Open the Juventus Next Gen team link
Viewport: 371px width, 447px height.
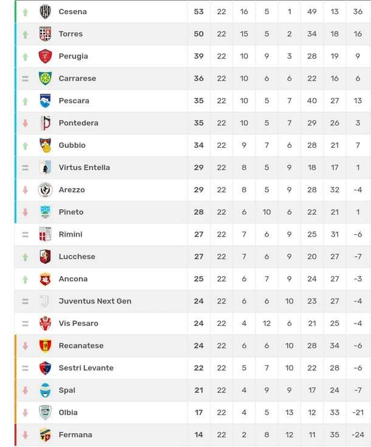95,301
